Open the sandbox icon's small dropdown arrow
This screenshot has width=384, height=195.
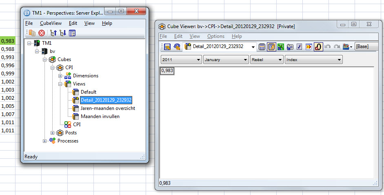pyautogui.click(x=351, y=47)
